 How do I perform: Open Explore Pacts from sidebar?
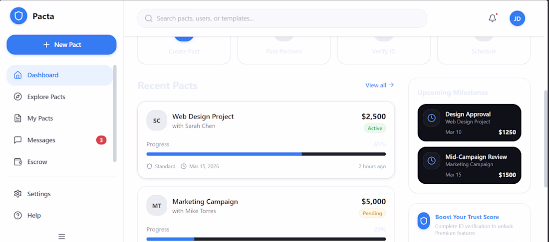[46, 97]
